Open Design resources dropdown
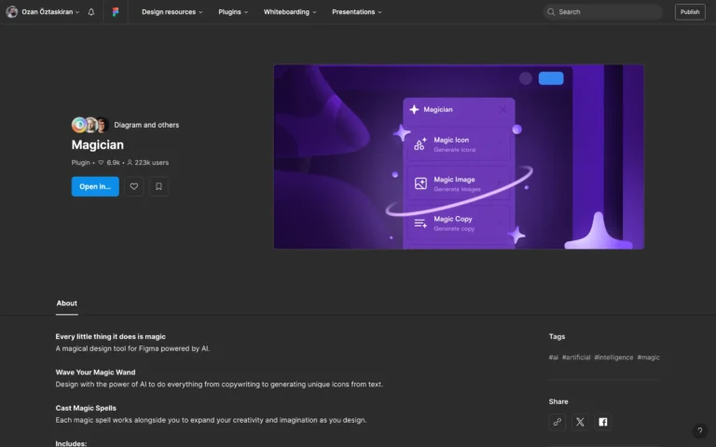The image size is (716, 447). click(172, 12)
